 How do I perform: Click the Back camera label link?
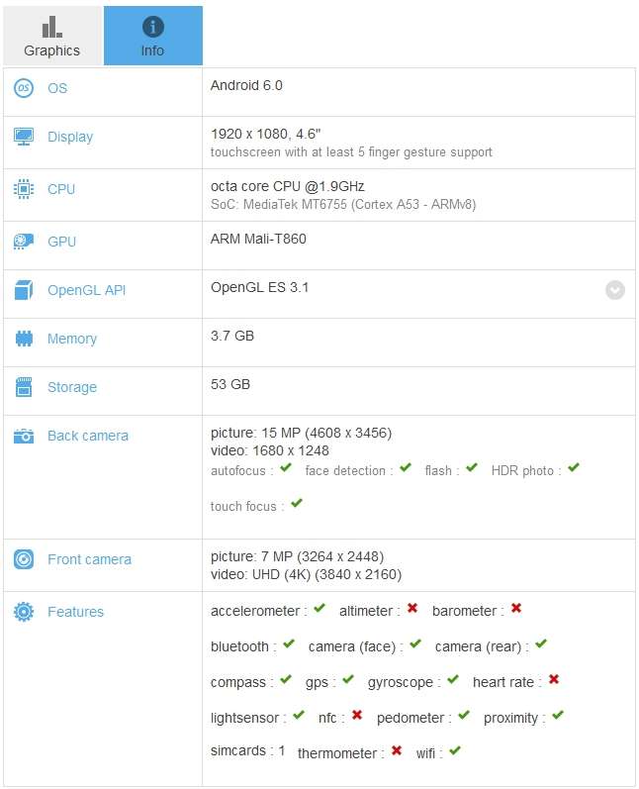88,436
